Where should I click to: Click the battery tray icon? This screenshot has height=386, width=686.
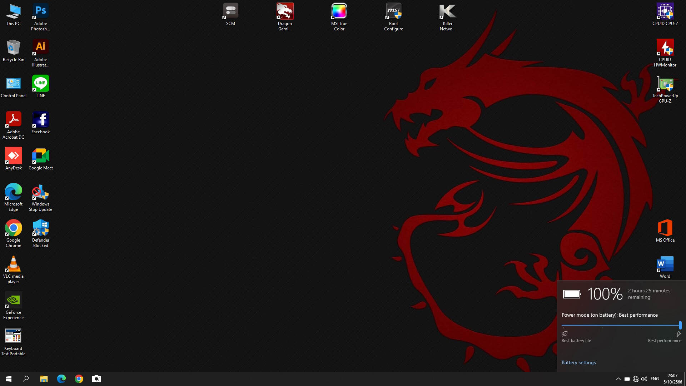point(627,379)
